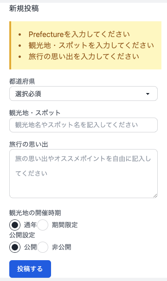The image size is (167, 281).
Task: Open the 都道府県 選択必須 dropdown
Action: pos(83,94)
